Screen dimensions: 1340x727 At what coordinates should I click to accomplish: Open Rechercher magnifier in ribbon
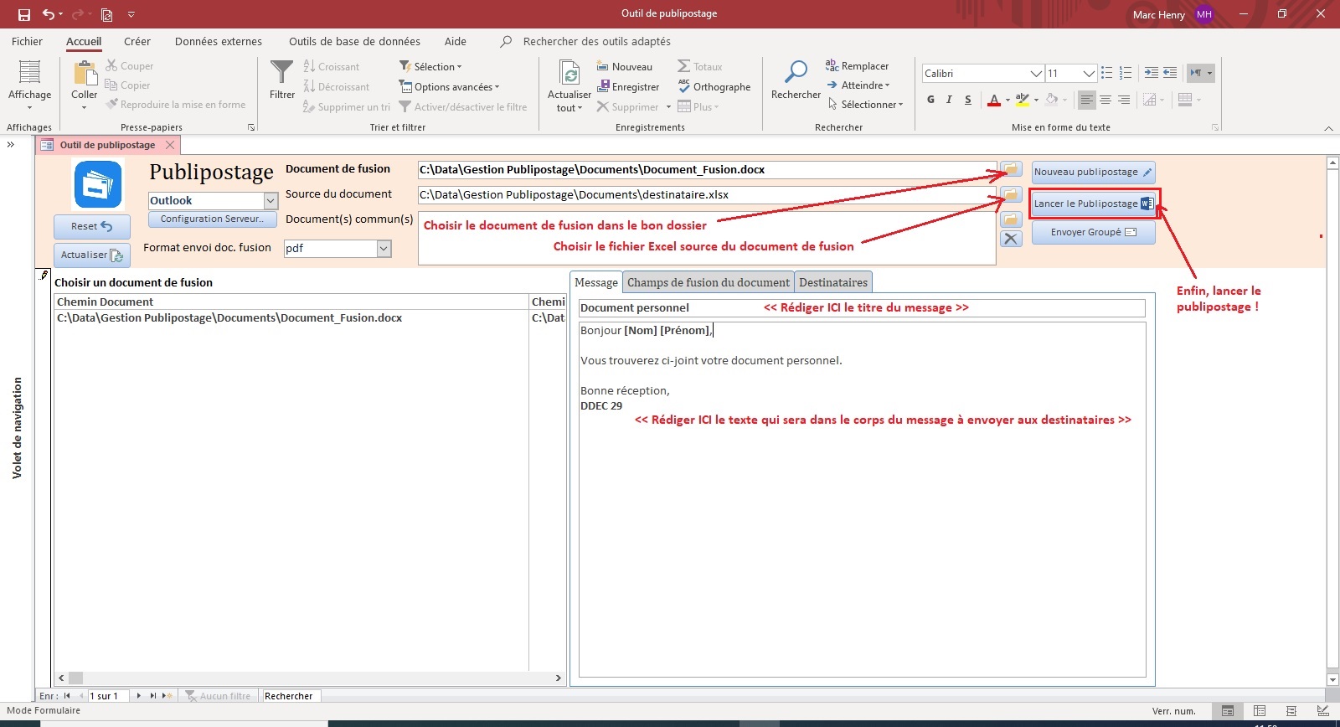(x=796, y=73)
